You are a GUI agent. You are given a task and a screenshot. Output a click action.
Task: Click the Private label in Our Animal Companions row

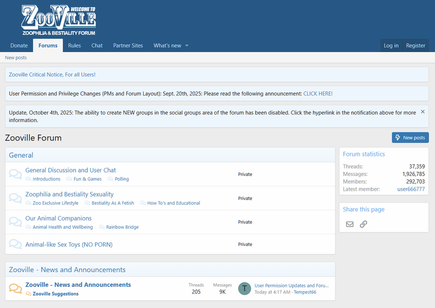click(x=245, y=222)
